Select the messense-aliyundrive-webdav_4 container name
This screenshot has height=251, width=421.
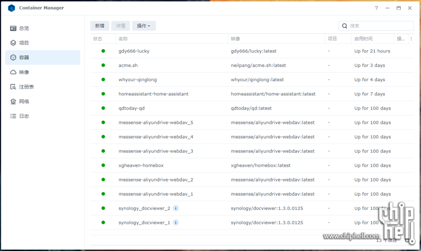point(156,137)
